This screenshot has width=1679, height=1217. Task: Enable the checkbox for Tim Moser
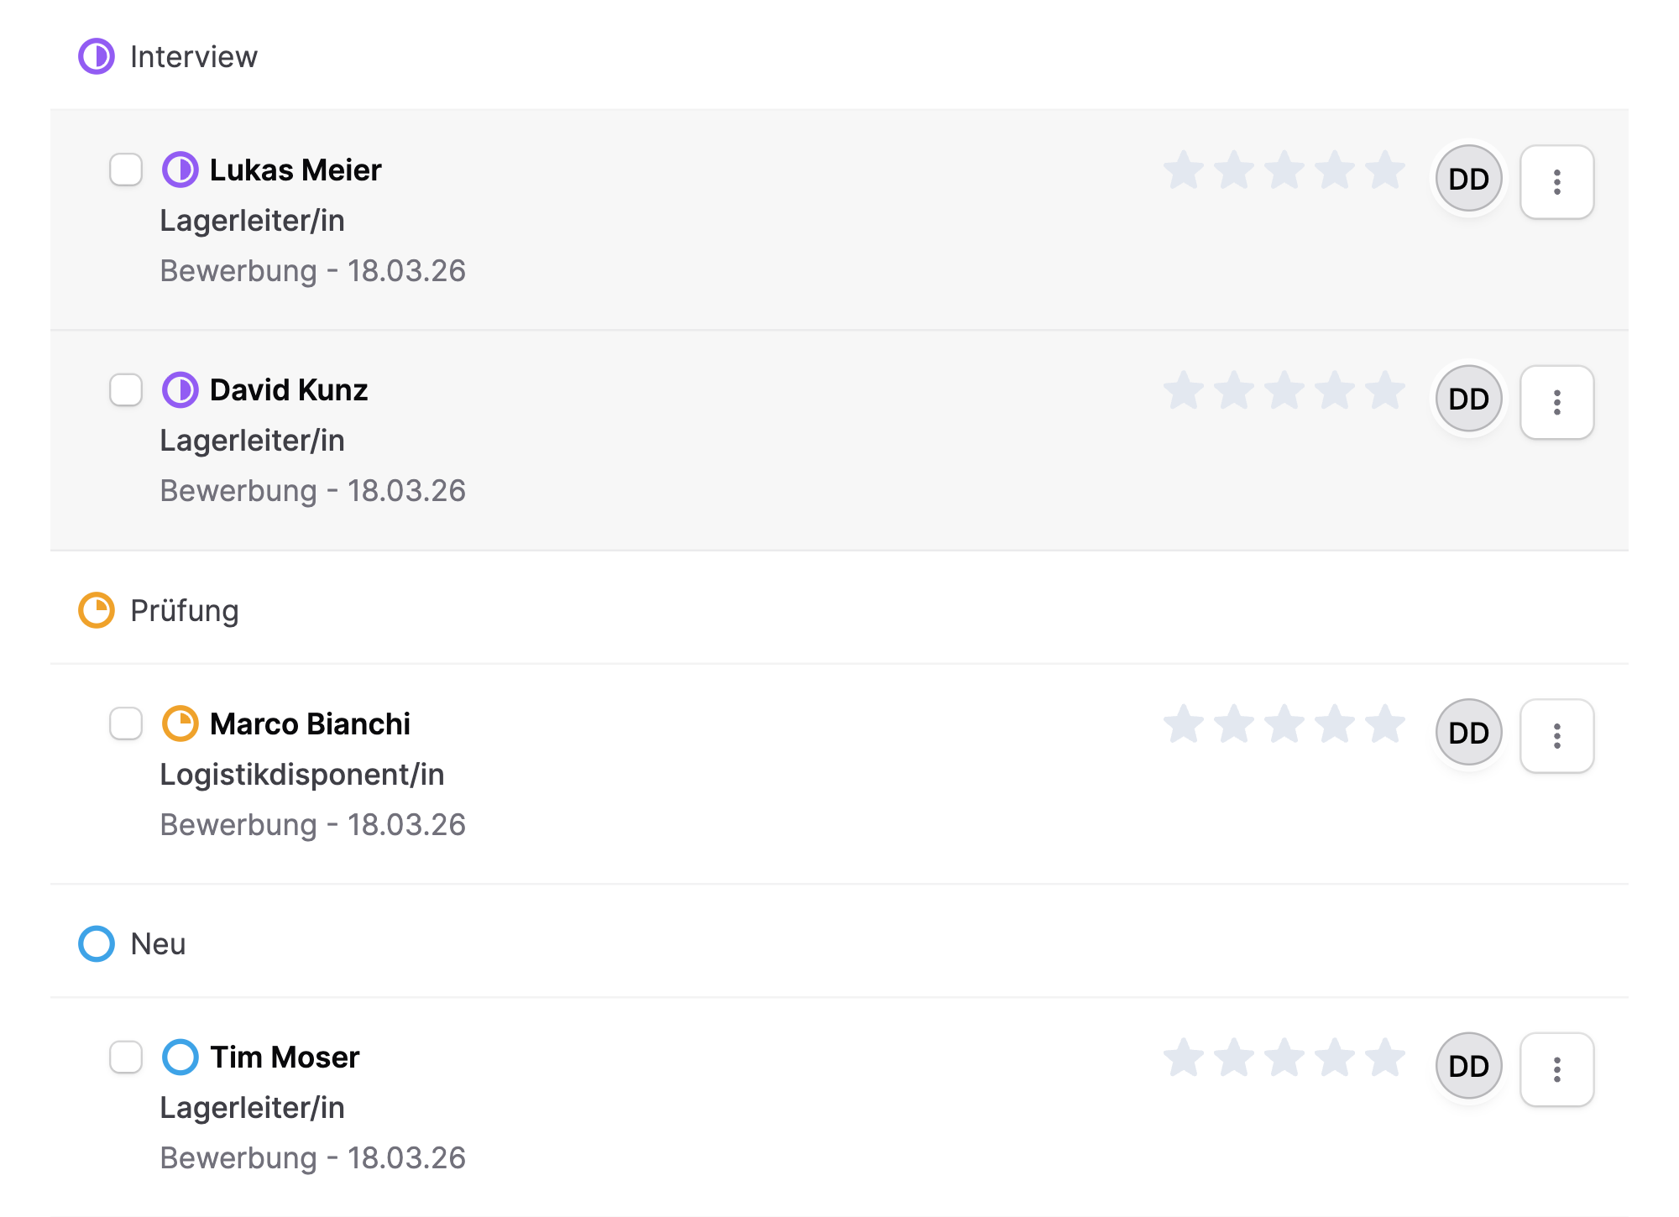click(126, 1057)
